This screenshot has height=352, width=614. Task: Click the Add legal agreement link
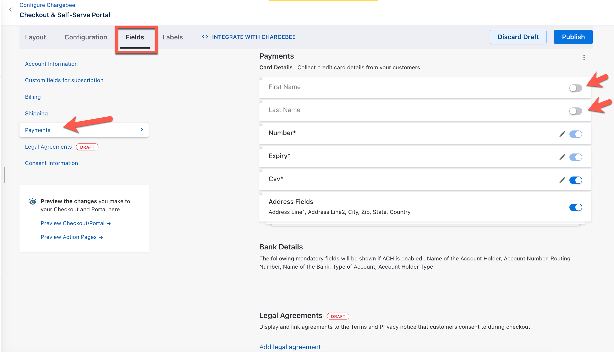click(290, 347)
